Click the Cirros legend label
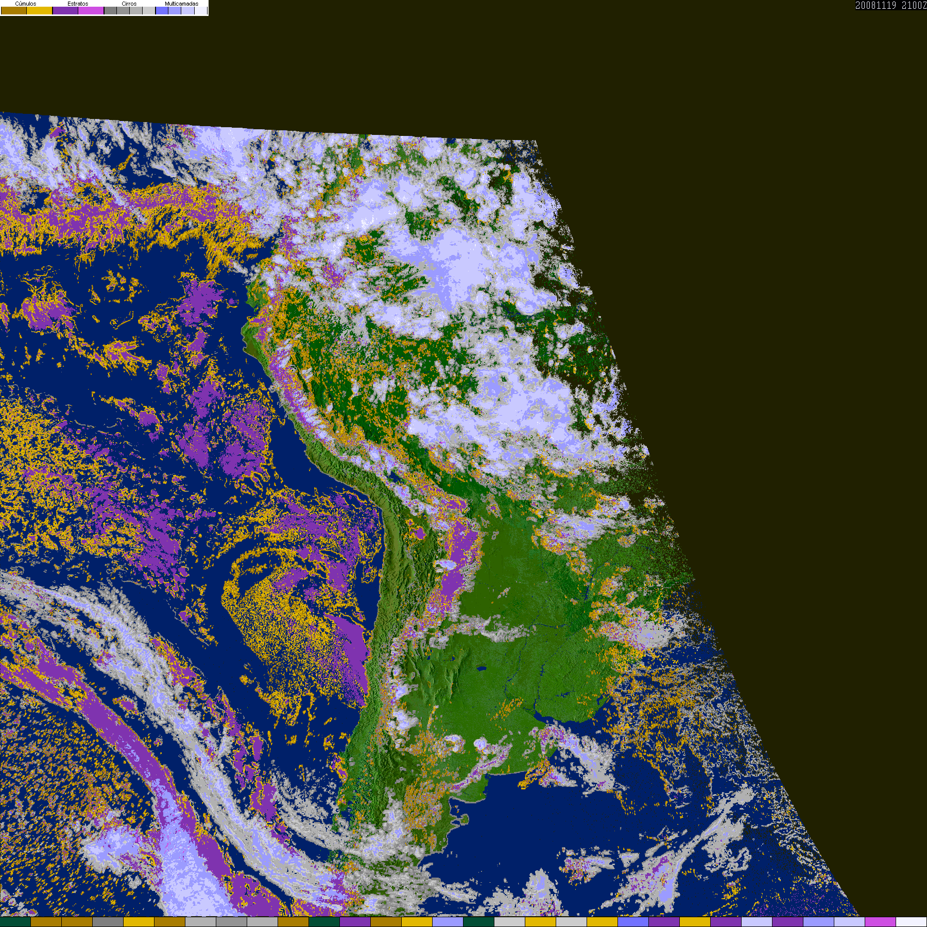 coord(129,4)
